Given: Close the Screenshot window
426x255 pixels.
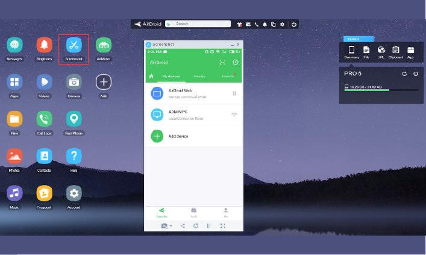Looking at the screenshot, I should pyautogui.click(x=238, y=45).
